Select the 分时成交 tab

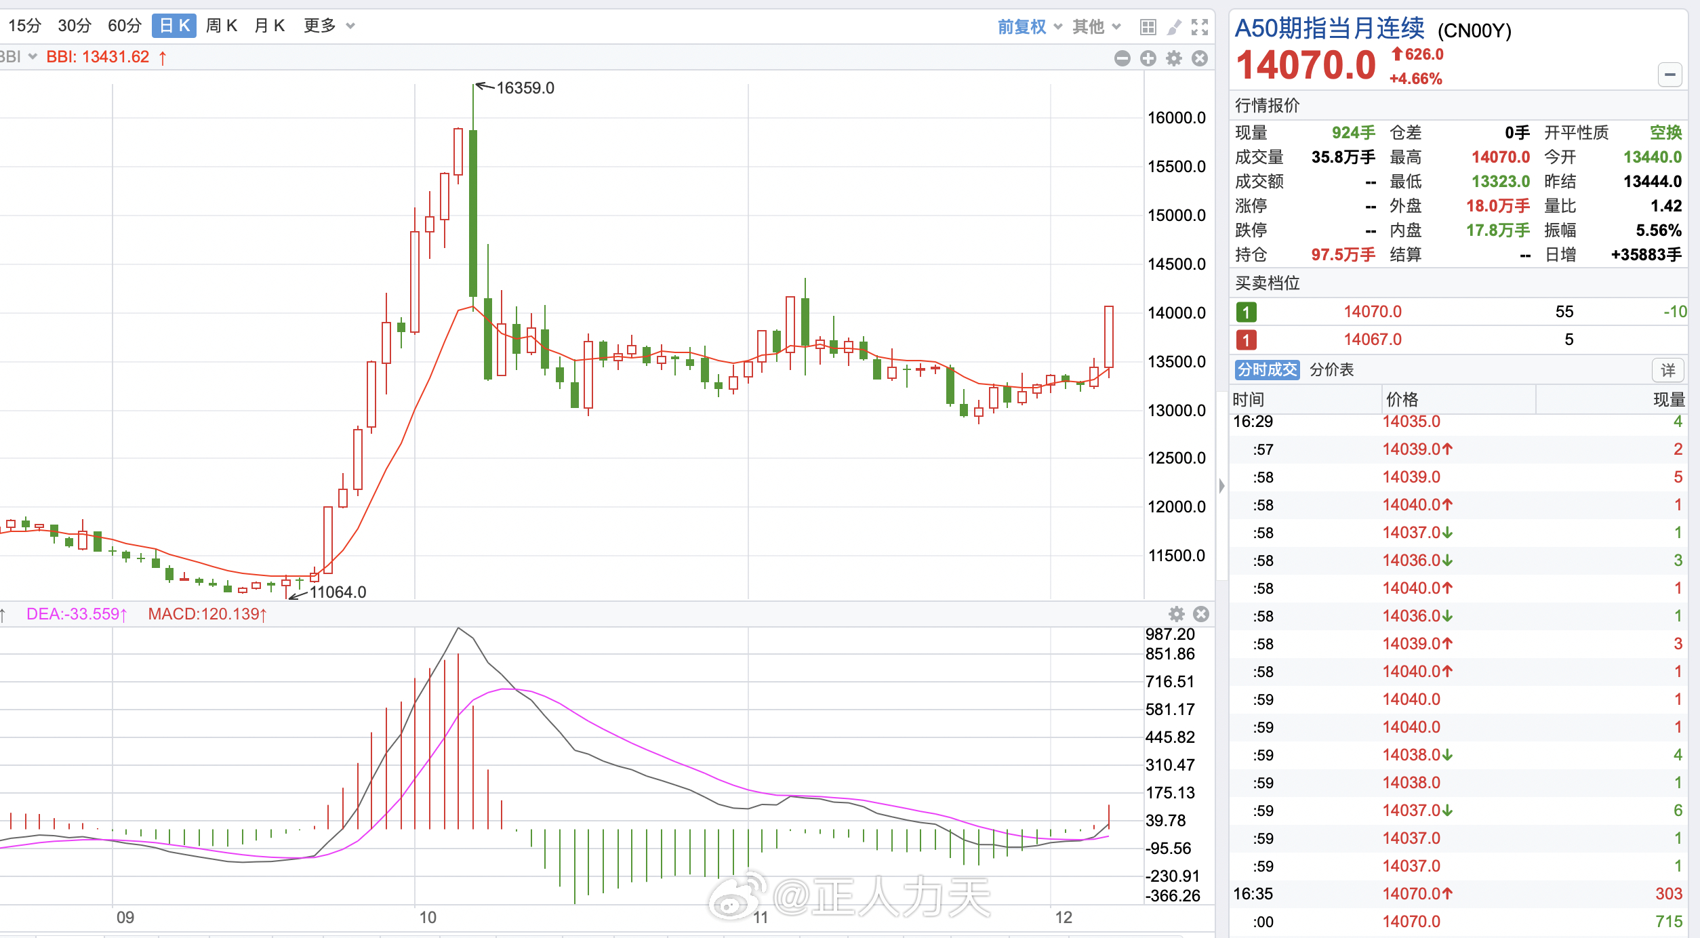(1267, 369)
